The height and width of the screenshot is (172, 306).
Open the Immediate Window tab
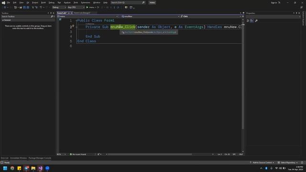click(x=18, y=158)
